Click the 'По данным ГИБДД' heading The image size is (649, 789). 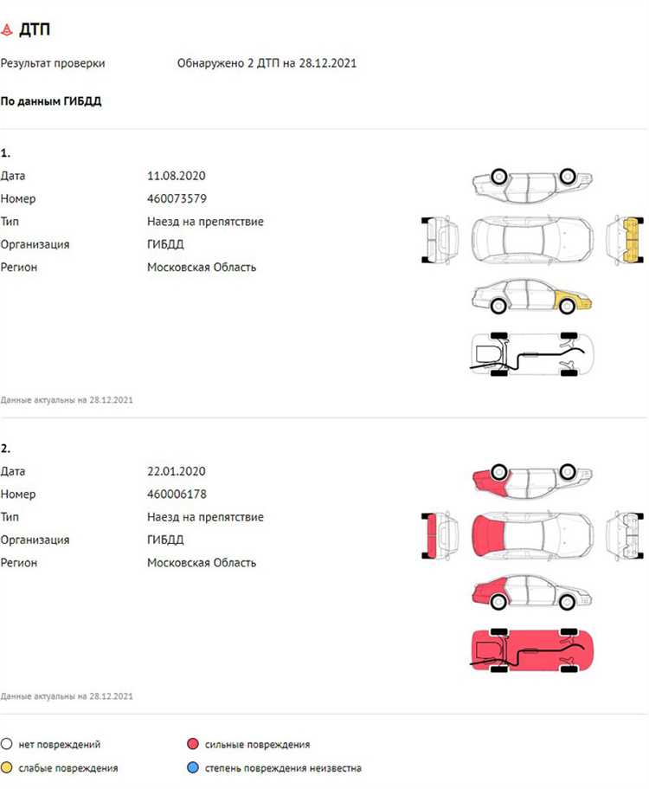(51, 101)
